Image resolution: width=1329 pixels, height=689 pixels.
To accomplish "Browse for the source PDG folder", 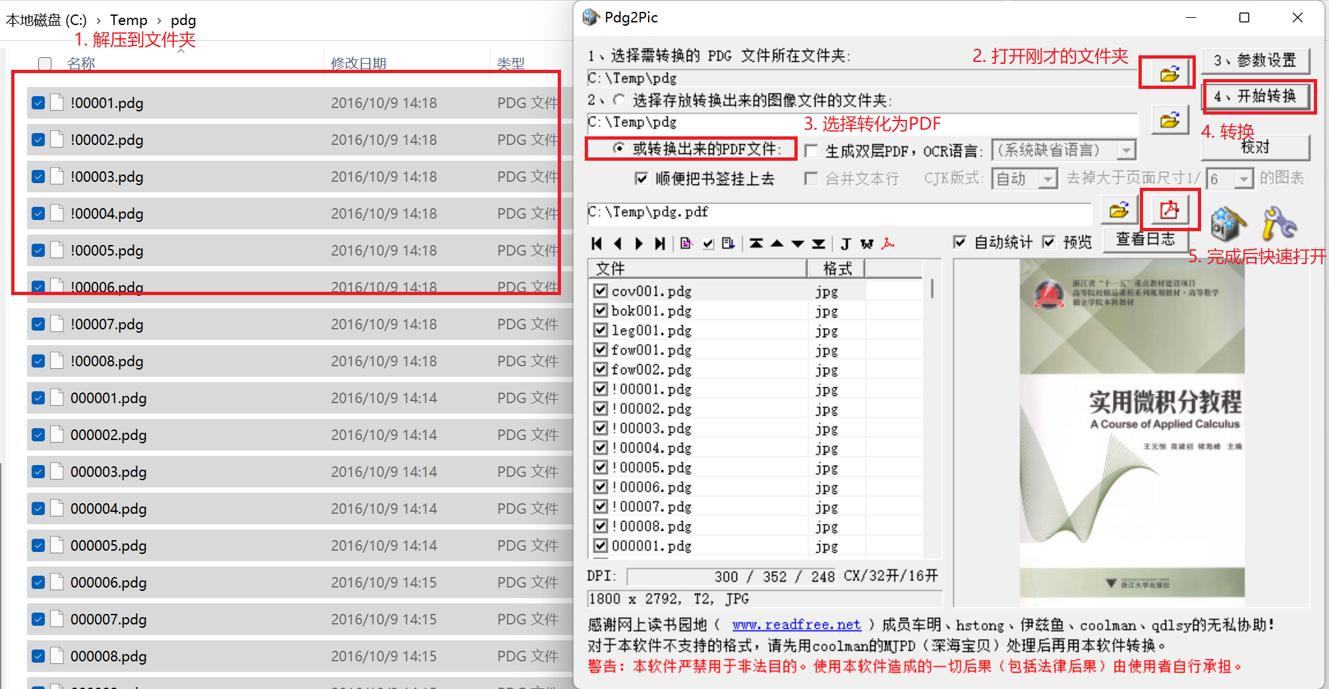I will (x=1169, y=74).
